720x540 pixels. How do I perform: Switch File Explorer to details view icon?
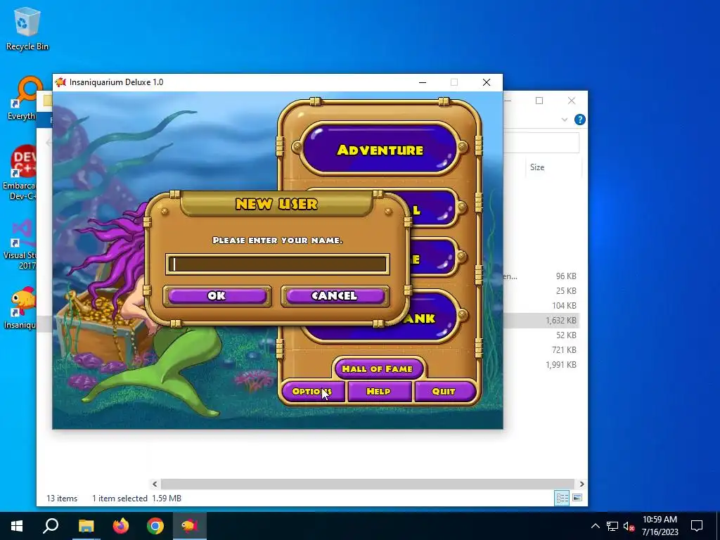point(562,498)
